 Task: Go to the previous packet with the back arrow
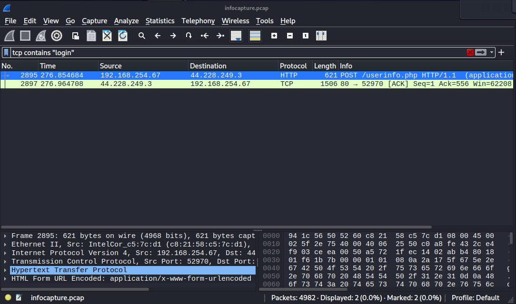[x=158, y=36]
